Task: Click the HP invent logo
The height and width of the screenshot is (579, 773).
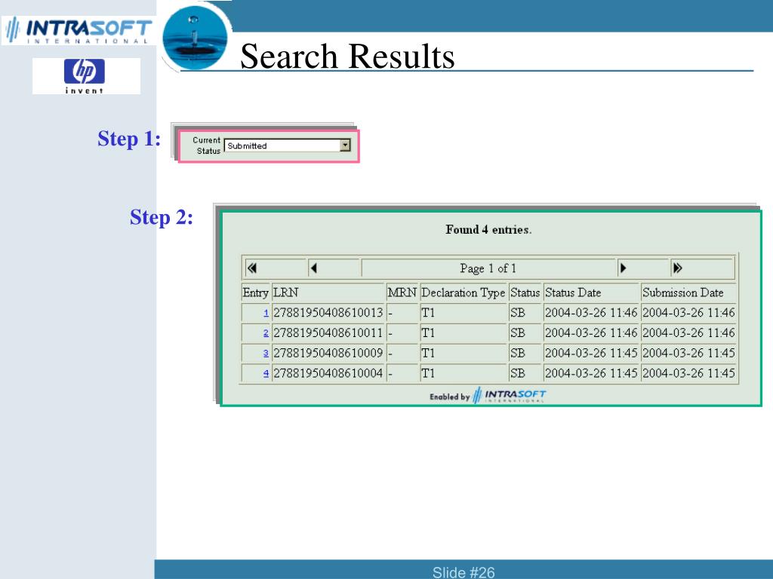Action: coord(85,76)
